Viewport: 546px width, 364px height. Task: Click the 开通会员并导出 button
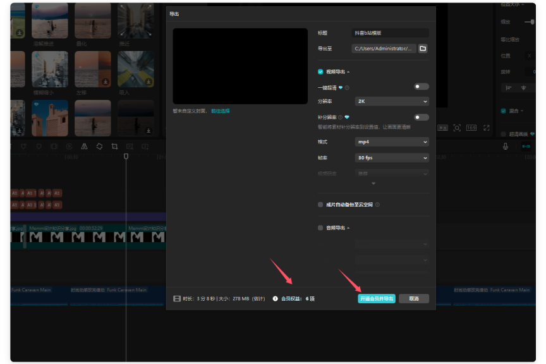tap(378, 298)
